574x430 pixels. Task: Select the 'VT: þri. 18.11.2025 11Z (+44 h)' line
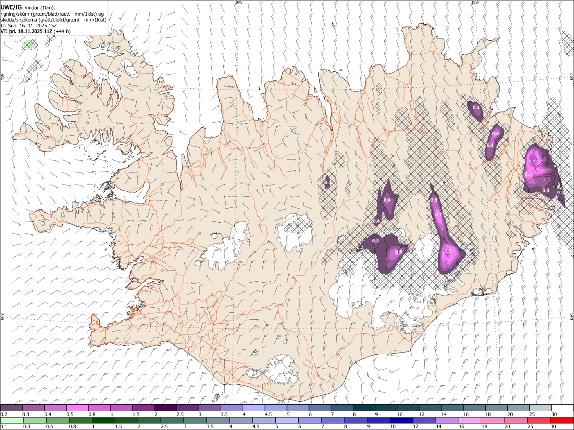pos(35,31)
